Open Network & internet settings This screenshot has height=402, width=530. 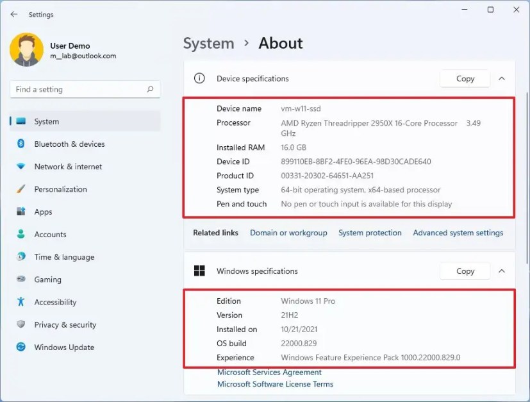[85, 166]
